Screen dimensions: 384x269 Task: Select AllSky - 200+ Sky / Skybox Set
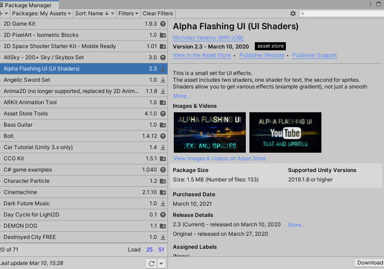[x=84, y=57]
